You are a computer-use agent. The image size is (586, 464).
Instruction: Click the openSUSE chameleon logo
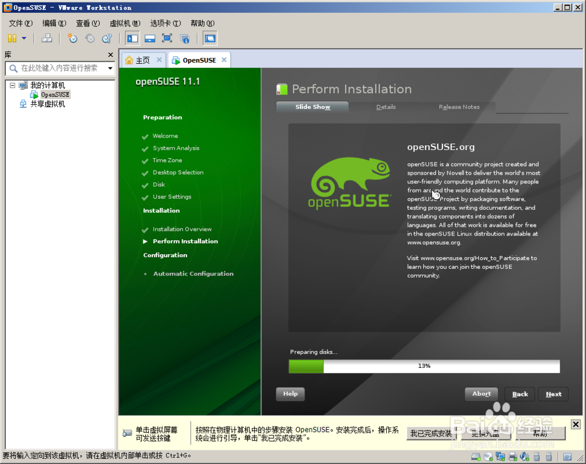pyautogui.click(x=350, y=182)
